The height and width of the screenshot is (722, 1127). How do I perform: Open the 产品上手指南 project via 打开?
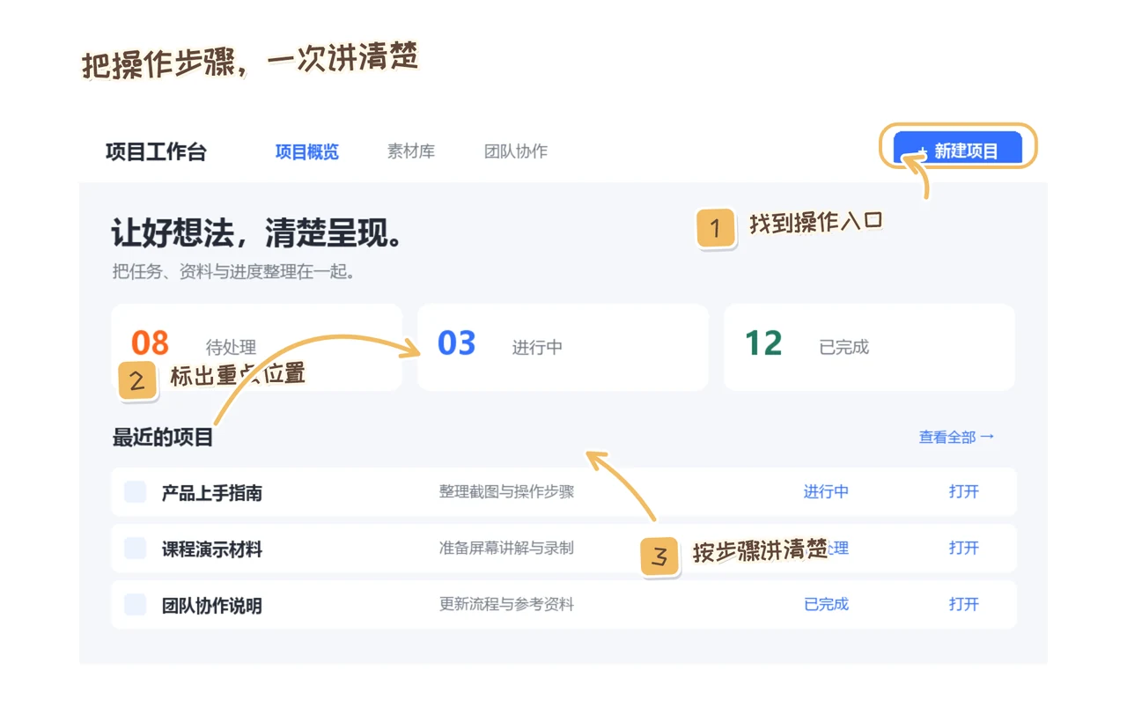pos(964,491)
